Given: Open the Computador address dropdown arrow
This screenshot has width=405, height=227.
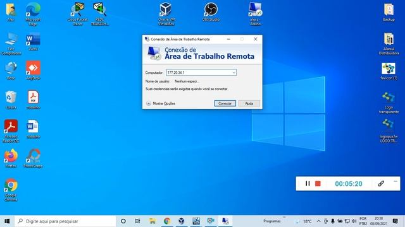Looking at the screenshot, I should pyautogui.click(x=234, y=73).
